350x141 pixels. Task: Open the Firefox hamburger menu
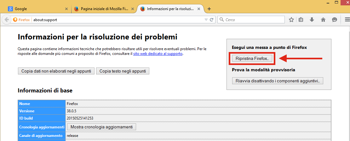pos(347,20)
